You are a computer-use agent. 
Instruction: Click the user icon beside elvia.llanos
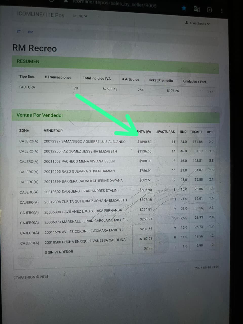click(x=187, y=23)
